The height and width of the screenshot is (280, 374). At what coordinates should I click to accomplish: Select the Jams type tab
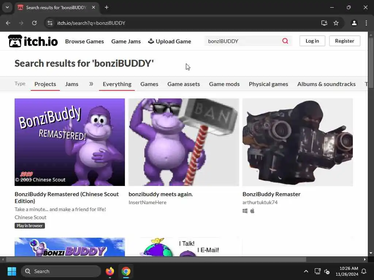72,84
